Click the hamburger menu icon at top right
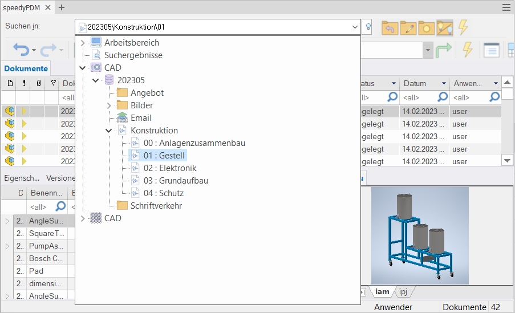This screenshot has width=515, height=313. click(506, 7)
